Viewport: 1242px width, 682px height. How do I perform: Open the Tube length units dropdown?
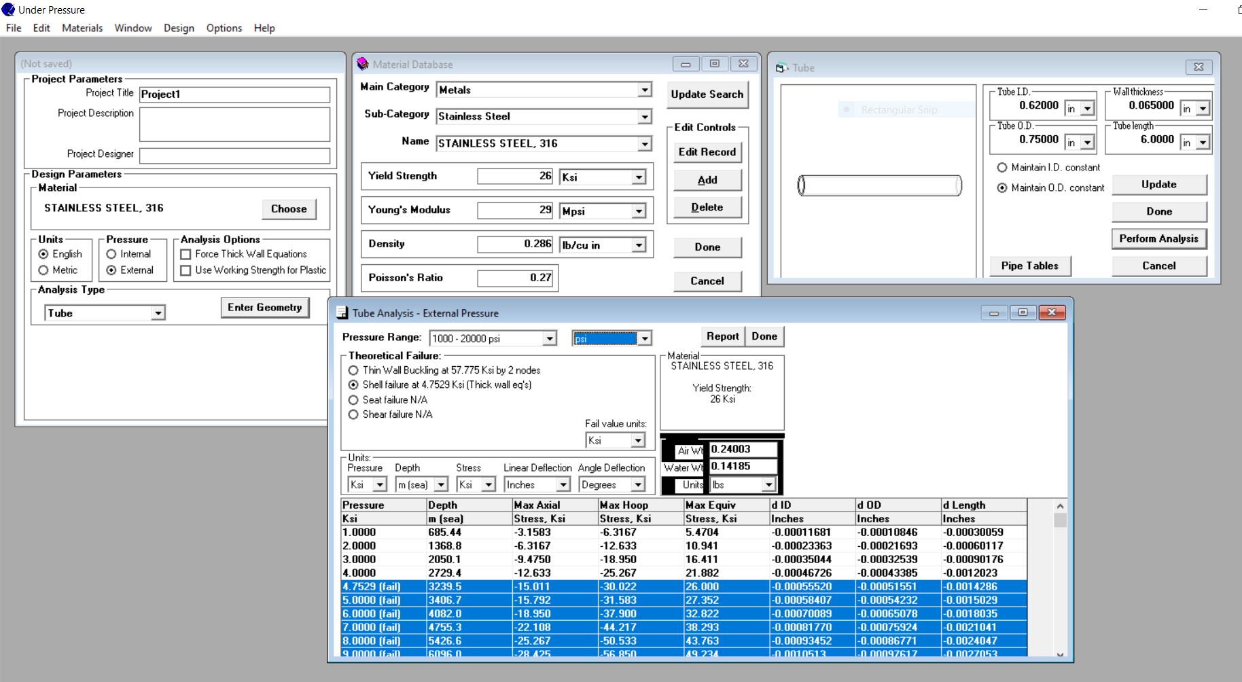tap(1203, 143)
